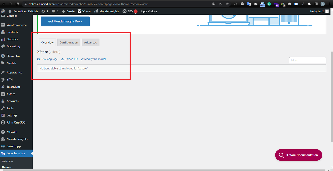Switch to the Configuration tab

[69, 42]
